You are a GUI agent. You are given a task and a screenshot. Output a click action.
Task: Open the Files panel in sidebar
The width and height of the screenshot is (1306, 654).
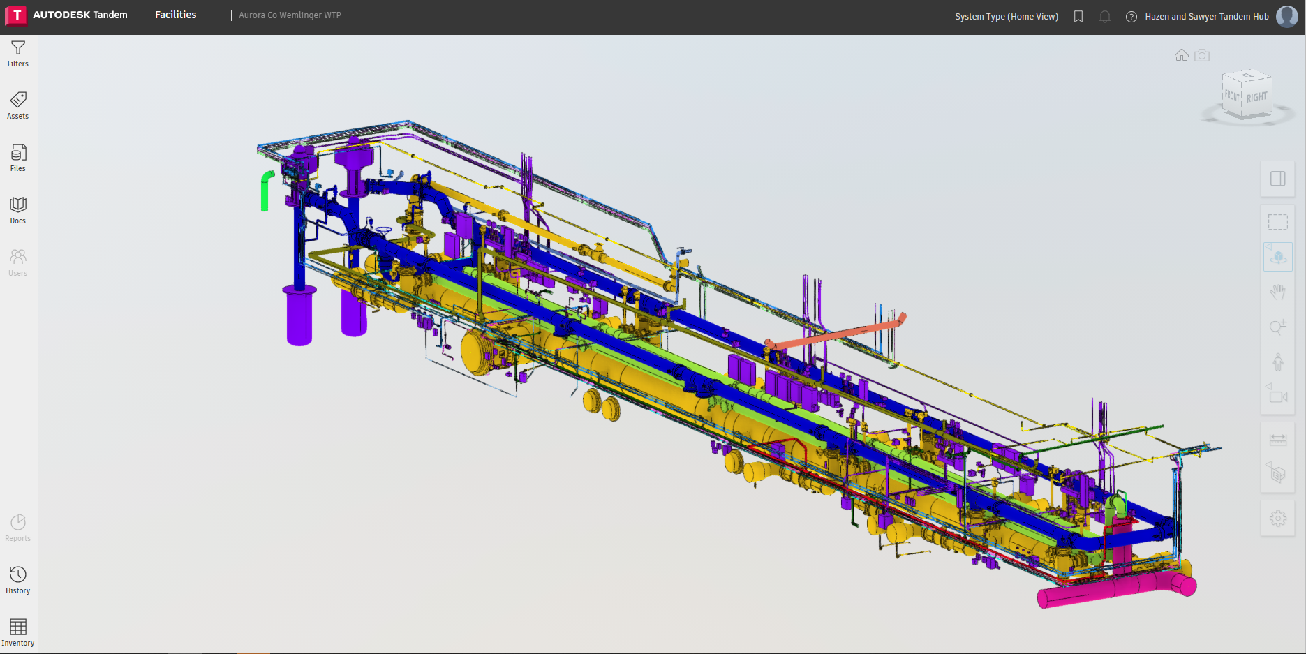(18, 158)
